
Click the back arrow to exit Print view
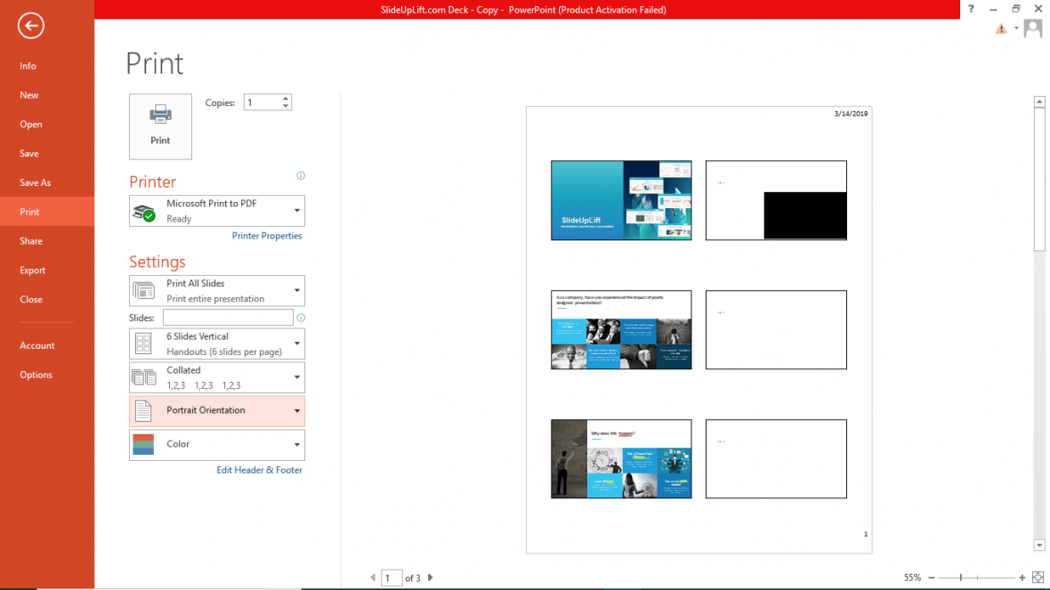[30, 26]
